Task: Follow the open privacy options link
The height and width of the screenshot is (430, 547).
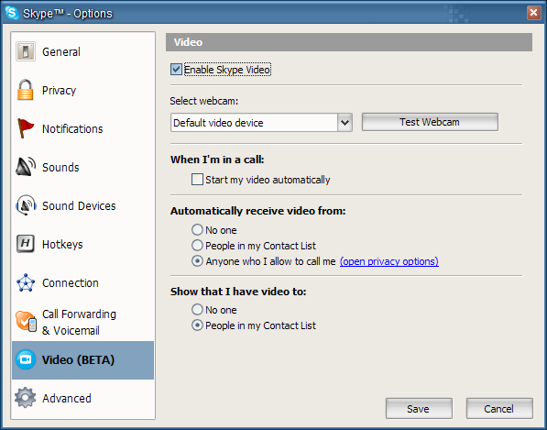Action: (x=389, y=261)
